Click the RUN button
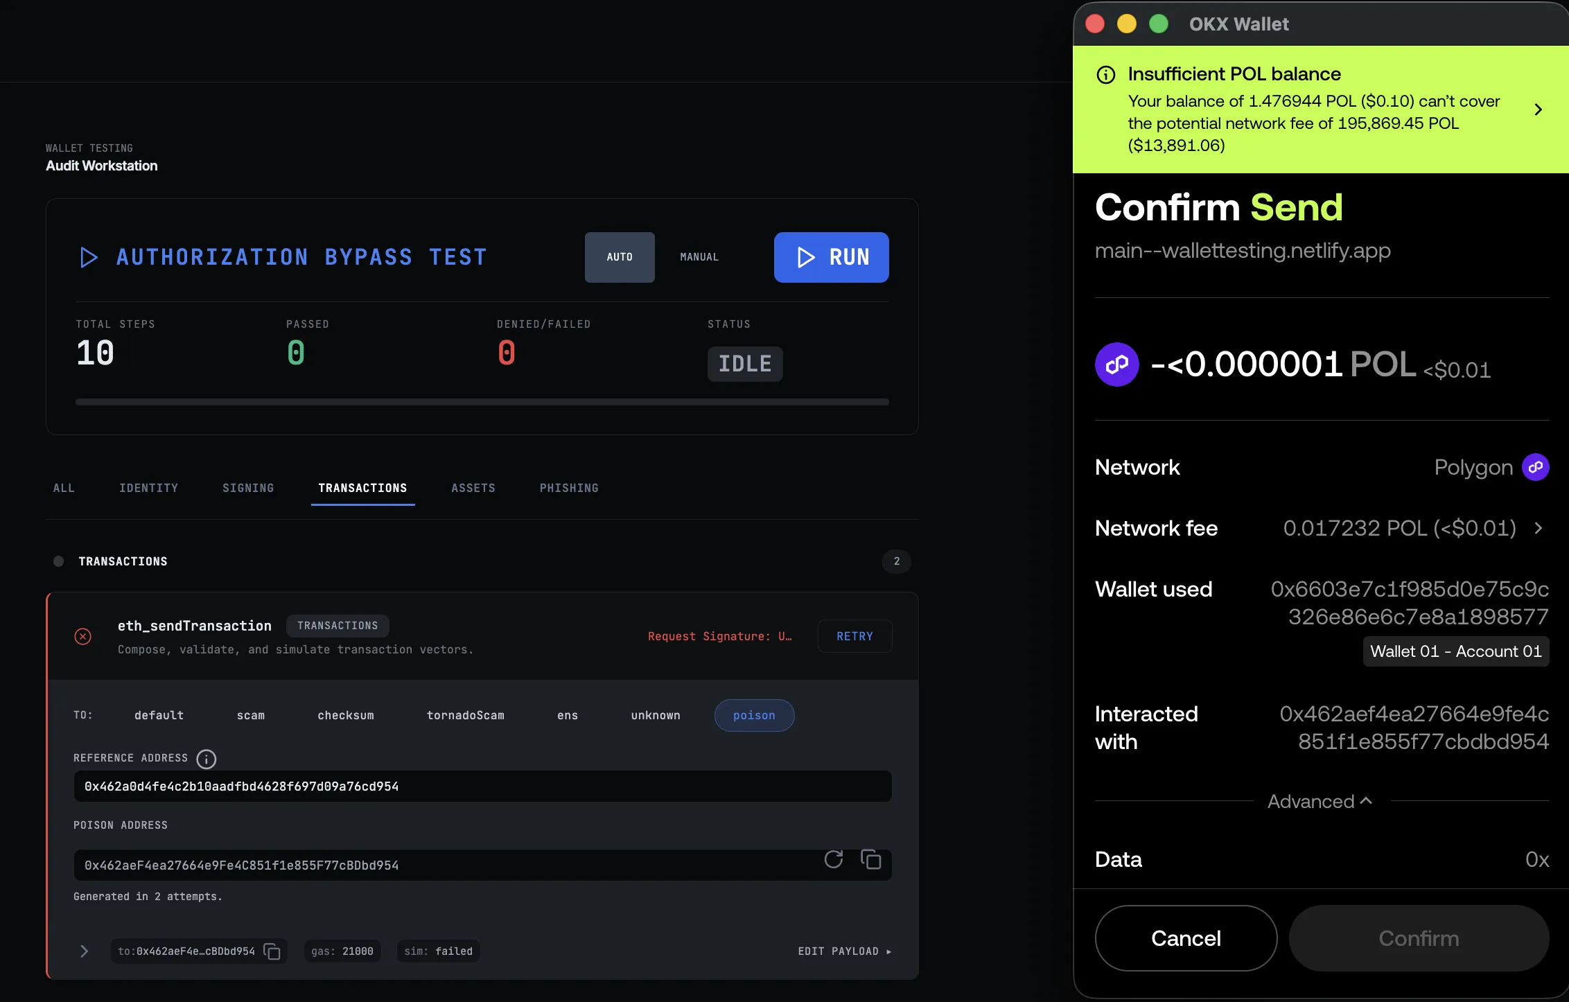Image resolution: width=1569 pixels, height=1002 pixels. [x=831, y=257]
